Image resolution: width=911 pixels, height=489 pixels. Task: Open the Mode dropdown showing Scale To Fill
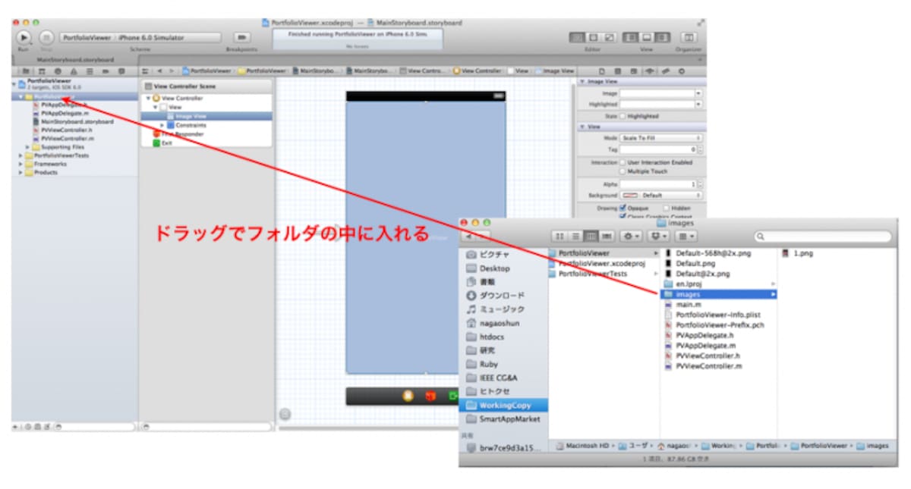661,138
